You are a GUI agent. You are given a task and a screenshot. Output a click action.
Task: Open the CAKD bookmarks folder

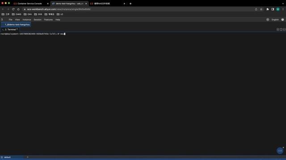(x=17, y=14)
